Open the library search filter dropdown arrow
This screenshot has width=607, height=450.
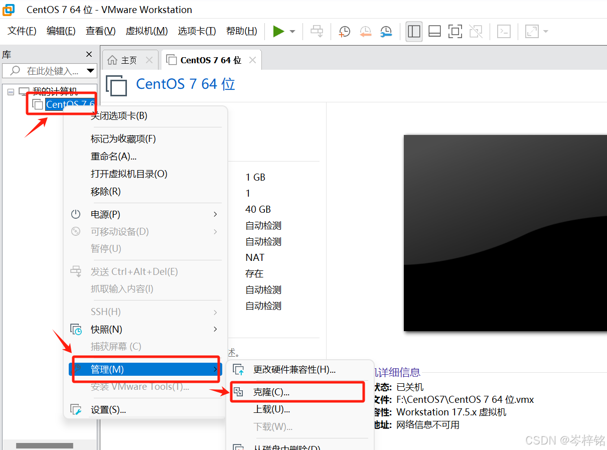point(90,71)
